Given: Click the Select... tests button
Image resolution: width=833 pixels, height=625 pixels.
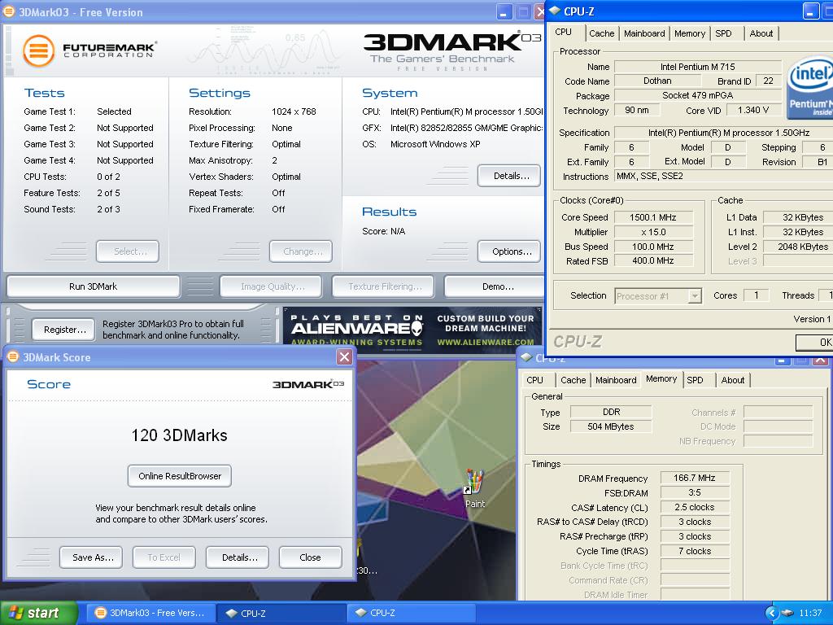Looking at the screenshot, I should [x=128, y=251].
